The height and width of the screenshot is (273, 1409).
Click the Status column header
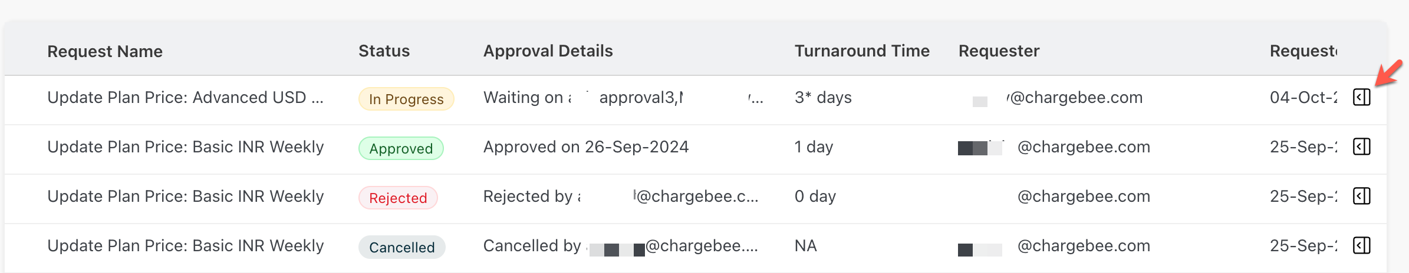pyautogui.click(x=384, y=51)
